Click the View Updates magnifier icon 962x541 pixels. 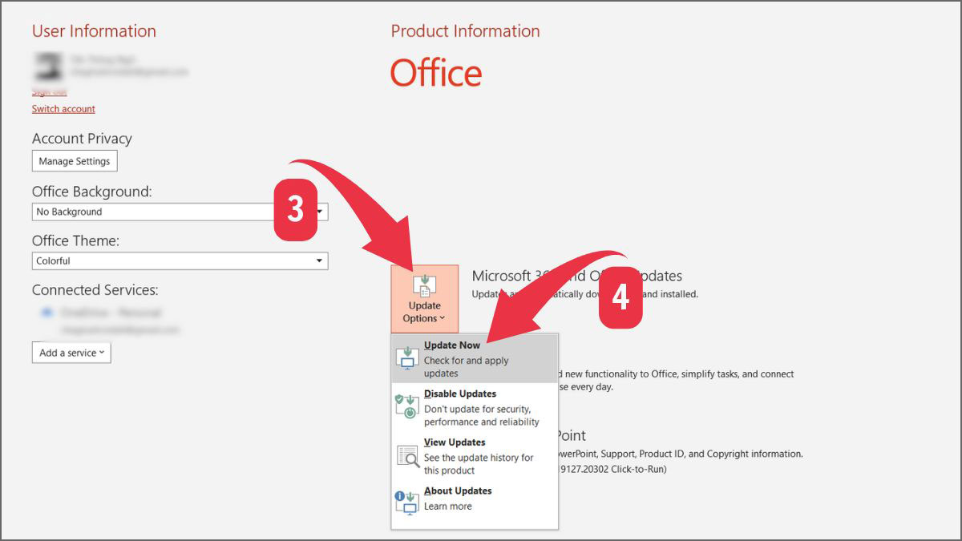[x=406, y=454]
